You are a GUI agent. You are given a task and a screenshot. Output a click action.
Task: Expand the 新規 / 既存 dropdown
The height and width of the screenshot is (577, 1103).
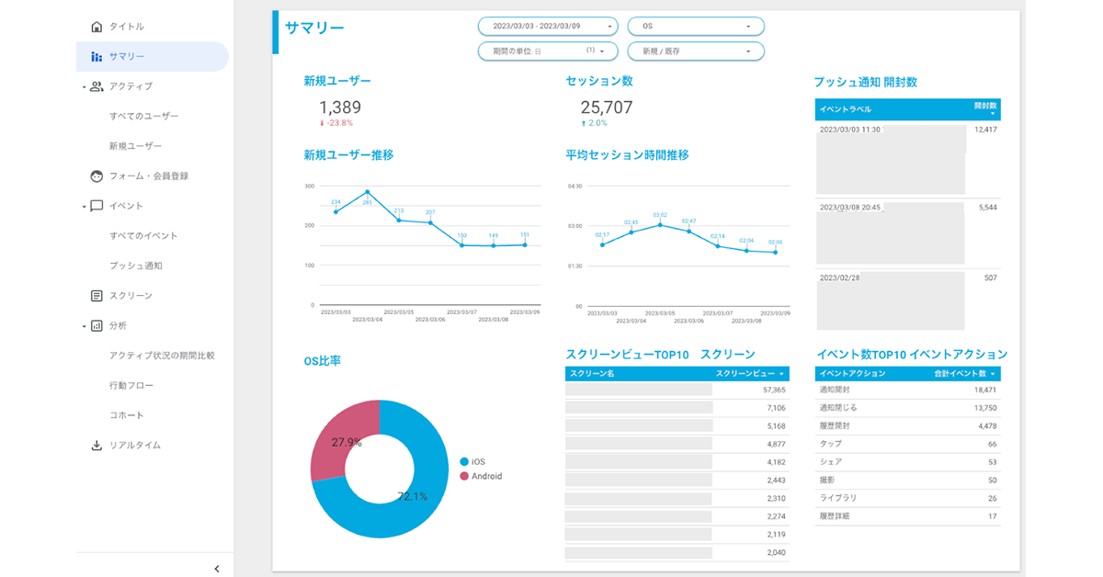tap(695, 51)
